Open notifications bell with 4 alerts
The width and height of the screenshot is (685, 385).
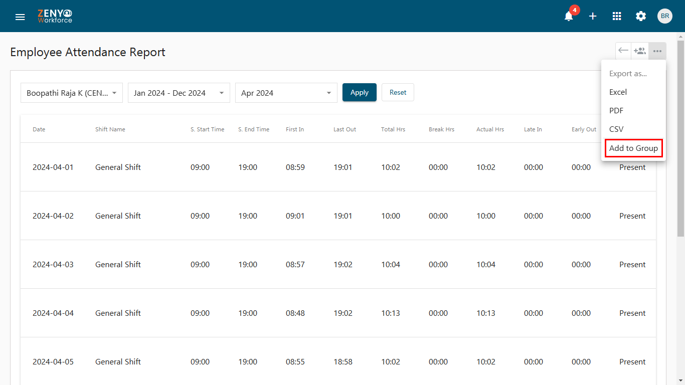coord(569,16)
